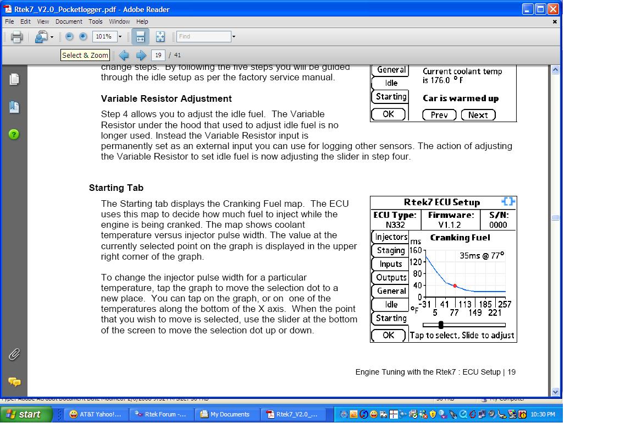Click the page number input field
The image size is (642, 428).
[x=158, y=55]
